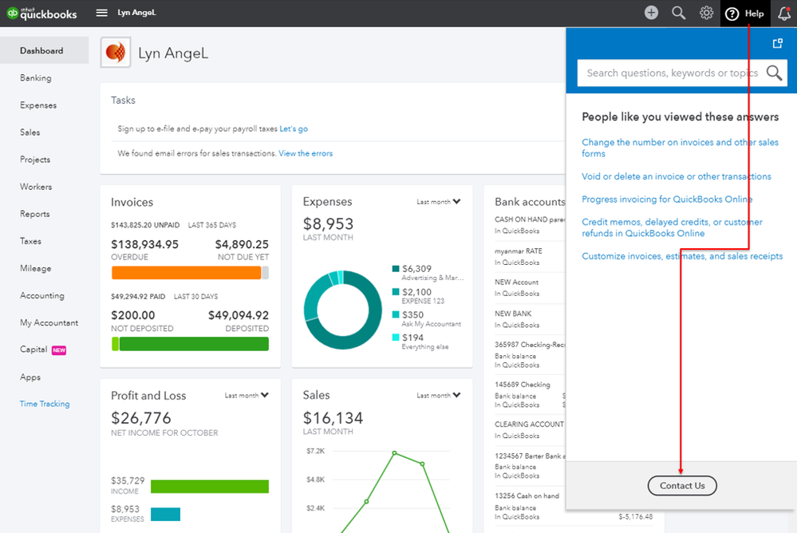Open the notifications bell icon

pos(784,14)
